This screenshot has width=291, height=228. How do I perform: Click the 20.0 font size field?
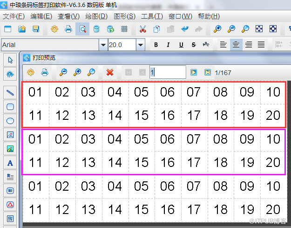(122, 45)
